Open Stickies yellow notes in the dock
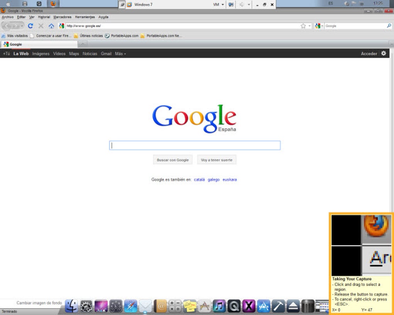394x315 pixels. pyautogui.click(x=190, y=306)
